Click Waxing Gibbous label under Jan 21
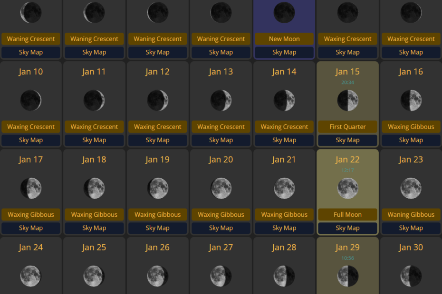 [x=284, y=214]
